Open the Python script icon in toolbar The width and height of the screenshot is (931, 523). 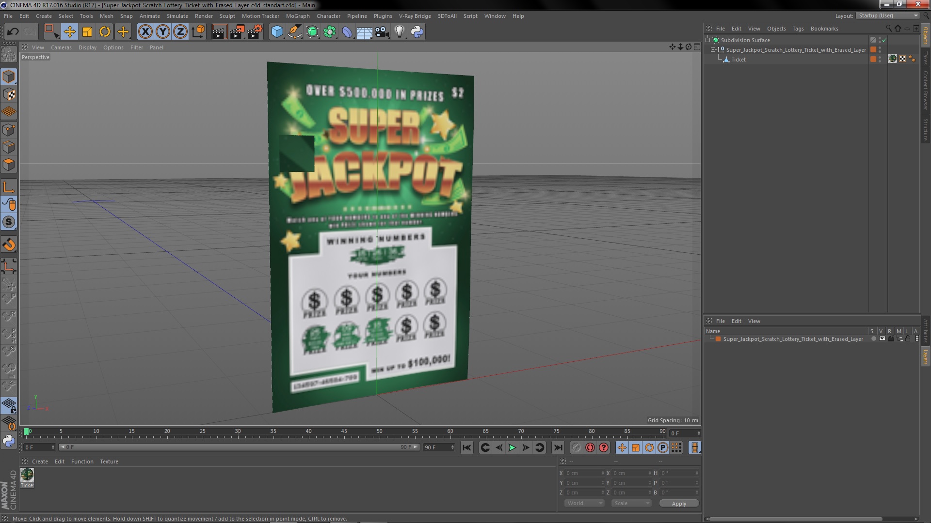click(x=417, y=32)
